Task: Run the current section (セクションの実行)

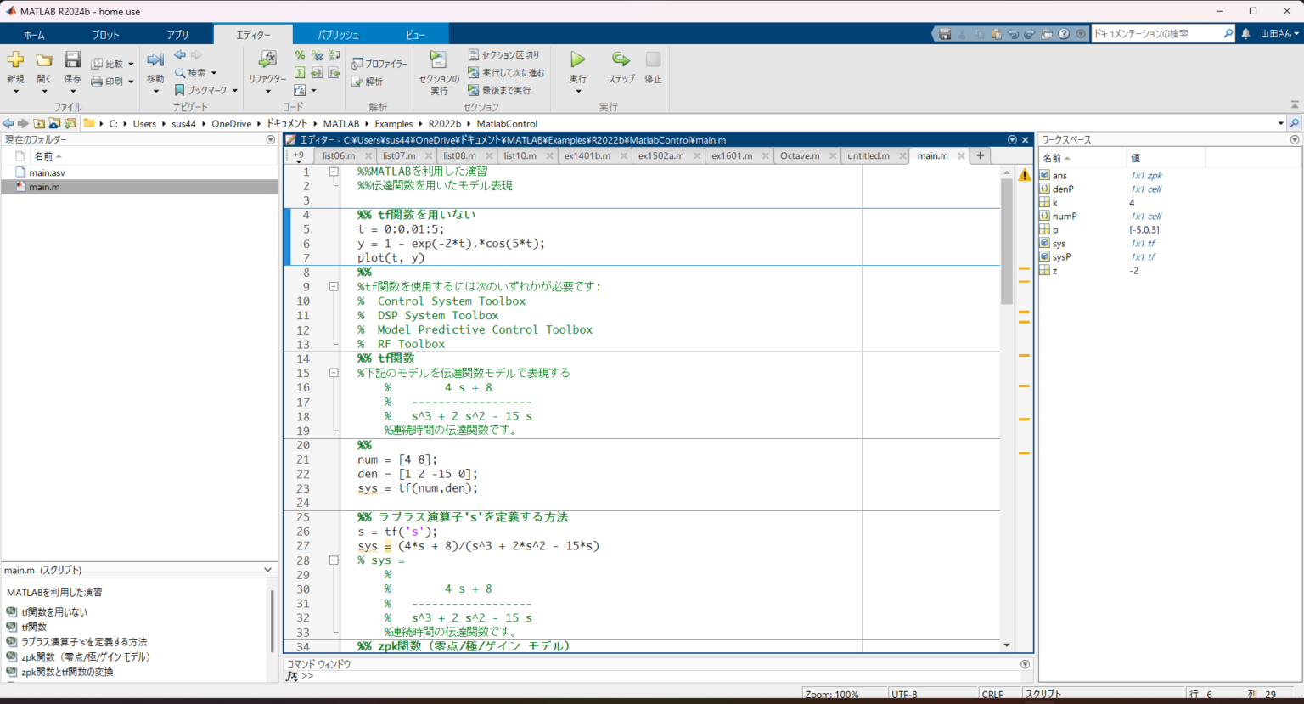Action: pos(438,60)
